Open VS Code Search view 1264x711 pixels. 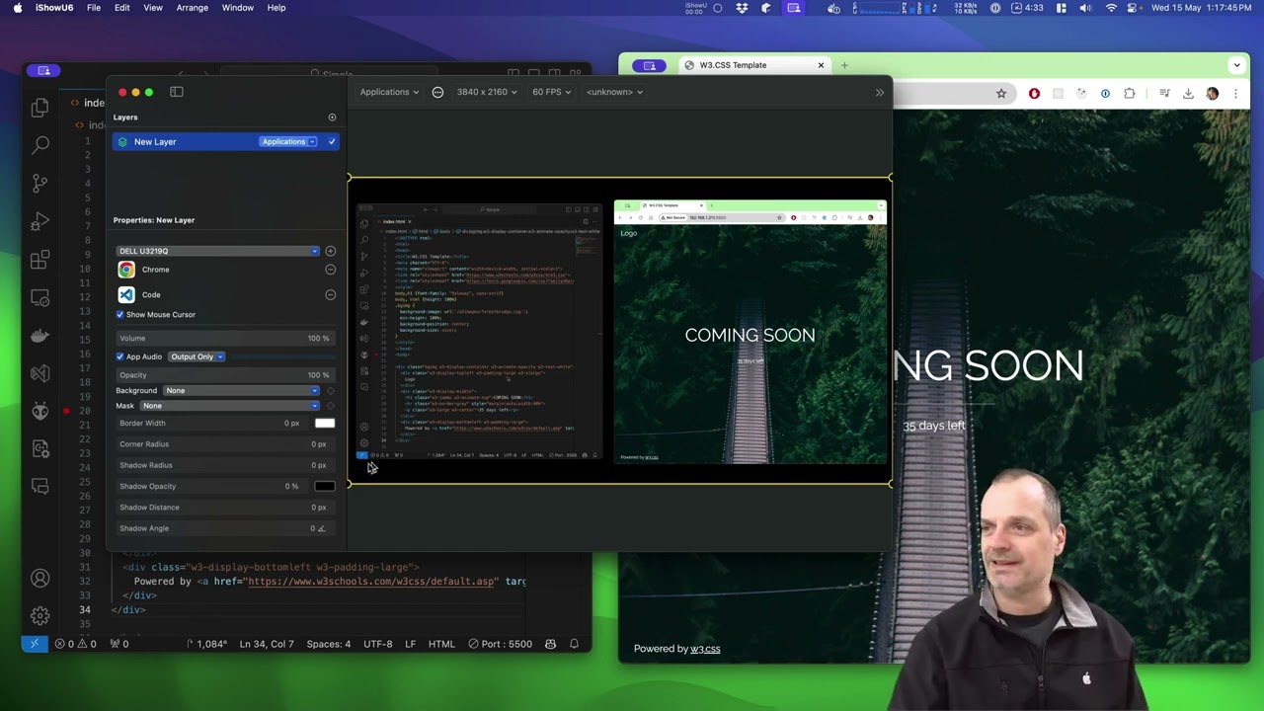coord(39,145)
